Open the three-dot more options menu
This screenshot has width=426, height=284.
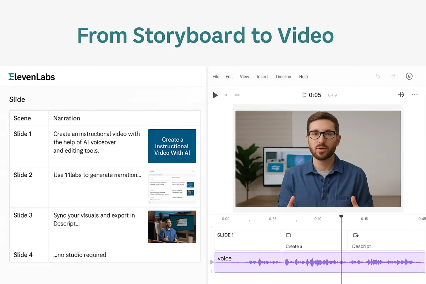pyautogui.click(x=415, y=95)
